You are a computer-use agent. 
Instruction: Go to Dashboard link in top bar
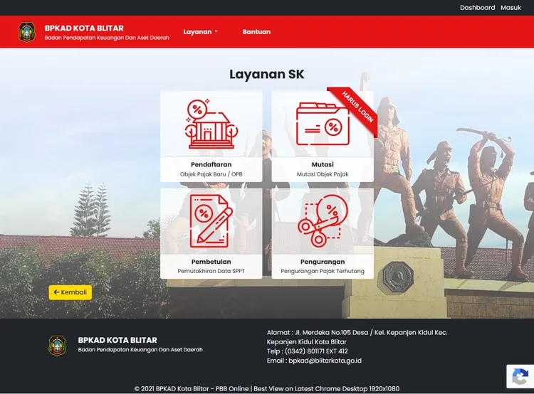pos(477,8)
